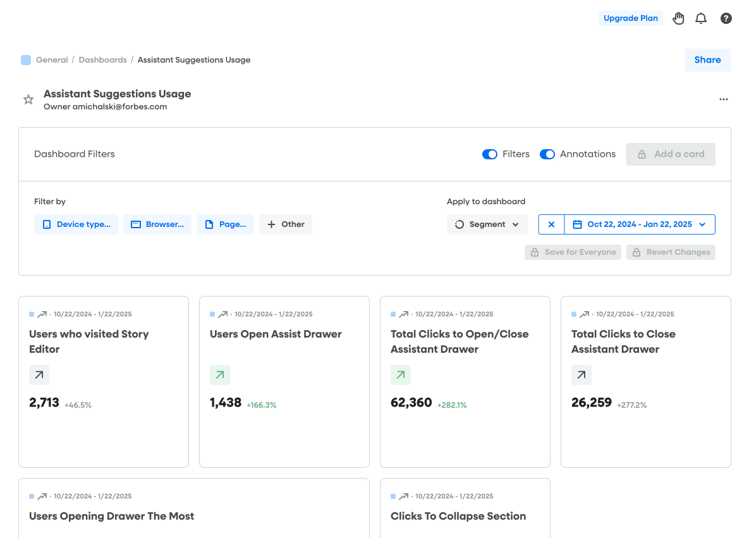Open the Oct 22, 2024 date range picker
This screenshot has width=749, height=538.
[640, 224]
